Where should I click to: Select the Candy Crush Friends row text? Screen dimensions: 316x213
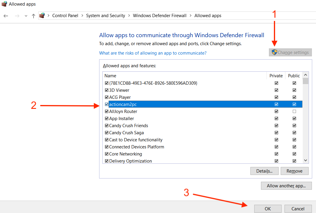[129, 125]
